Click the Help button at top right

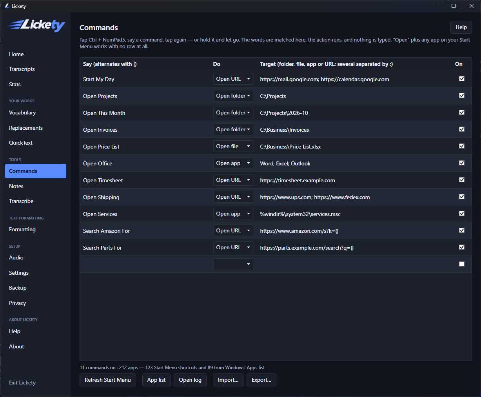tap(461, 27)
